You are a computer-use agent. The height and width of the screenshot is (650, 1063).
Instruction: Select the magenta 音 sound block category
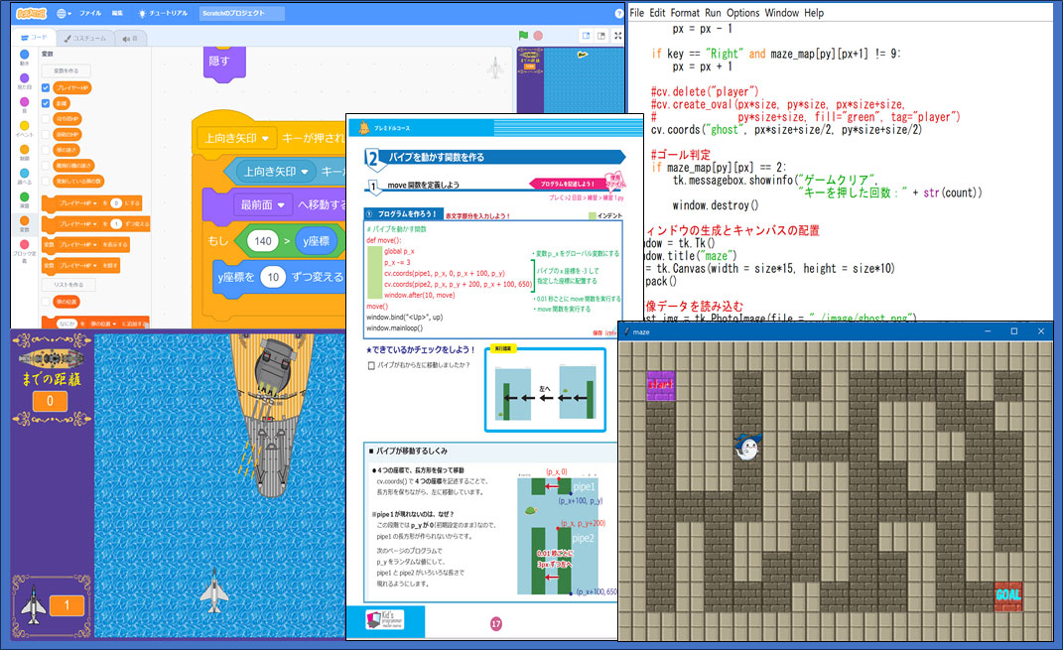25,105
